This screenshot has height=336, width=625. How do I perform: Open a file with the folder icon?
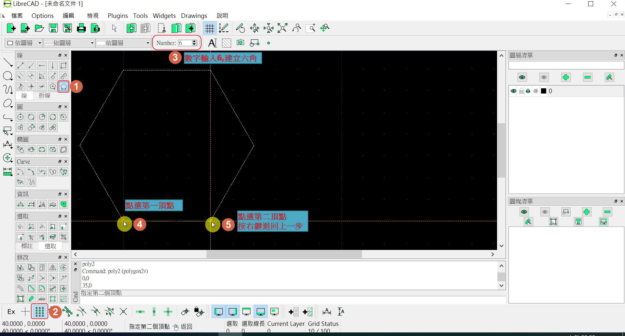coord(39,28)
